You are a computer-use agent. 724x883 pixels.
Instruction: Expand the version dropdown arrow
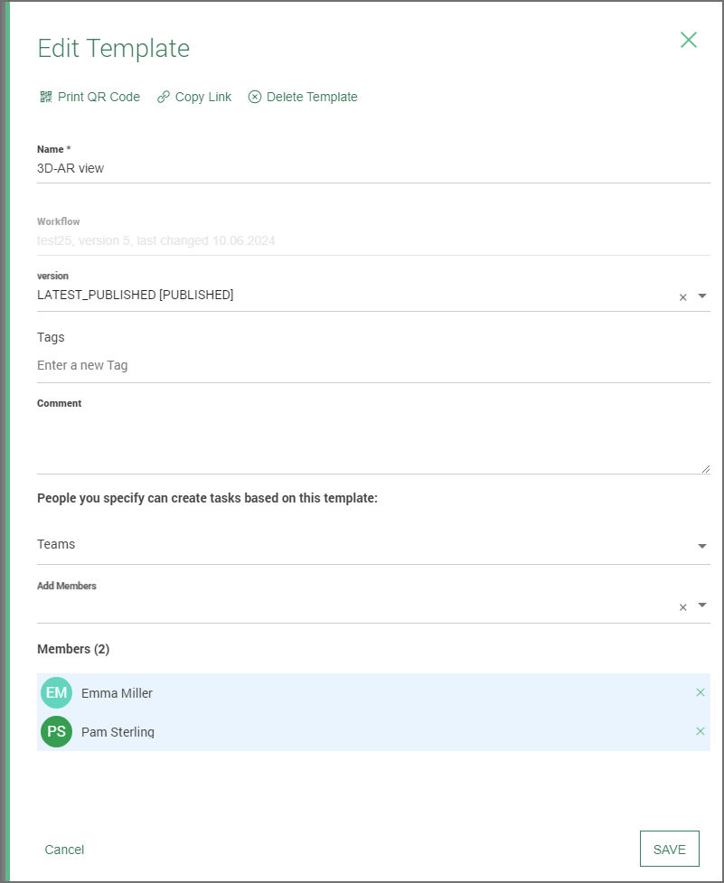pos(702,296)
